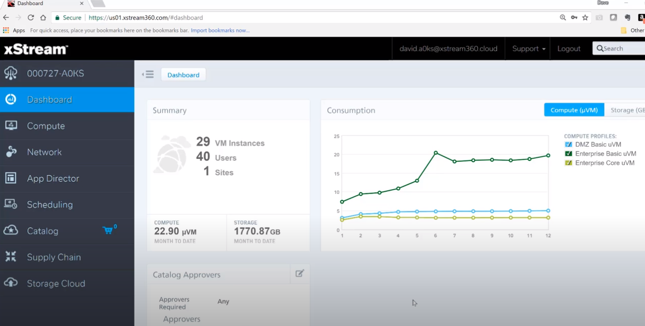The height and width of the screenshot is (326, 645).
Task: Select Supply Chain in the sidebar
Action: pos(54,257)
